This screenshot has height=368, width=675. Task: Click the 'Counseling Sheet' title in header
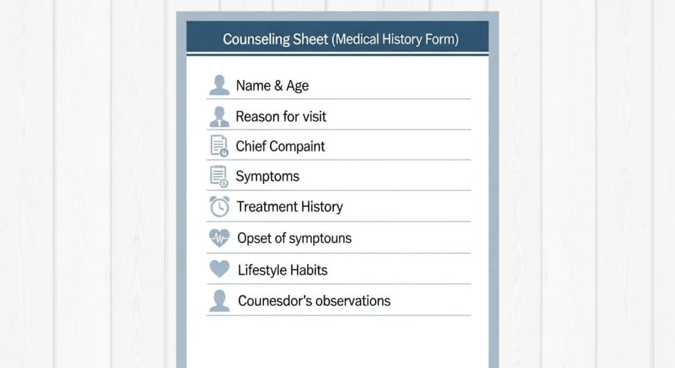tap(275, 39)
